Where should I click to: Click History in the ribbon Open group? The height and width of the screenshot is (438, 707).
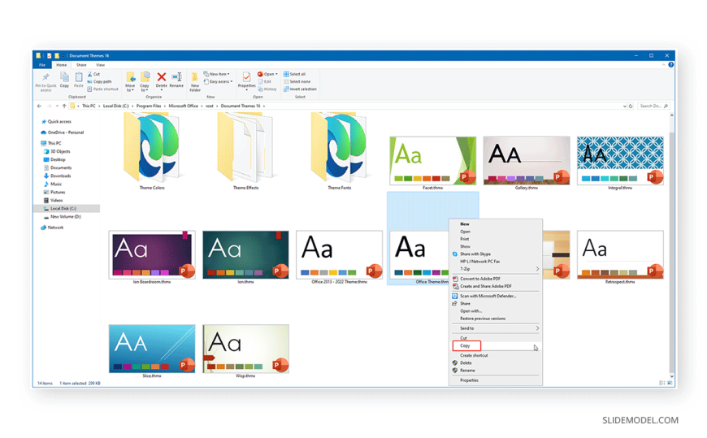[x=267, y=89]
